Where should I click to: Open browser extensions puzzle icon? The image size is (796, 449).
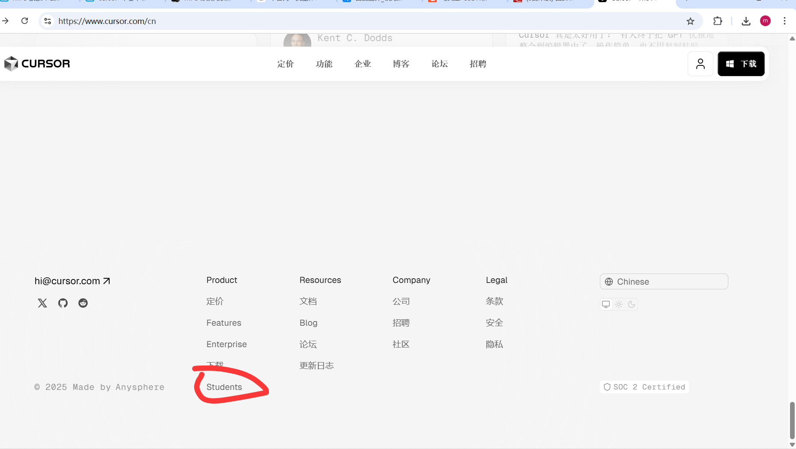[718, 21]
